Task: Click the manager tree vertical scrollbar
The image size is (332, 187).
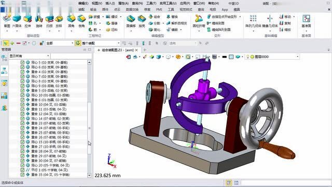Action: click(89, 119)
